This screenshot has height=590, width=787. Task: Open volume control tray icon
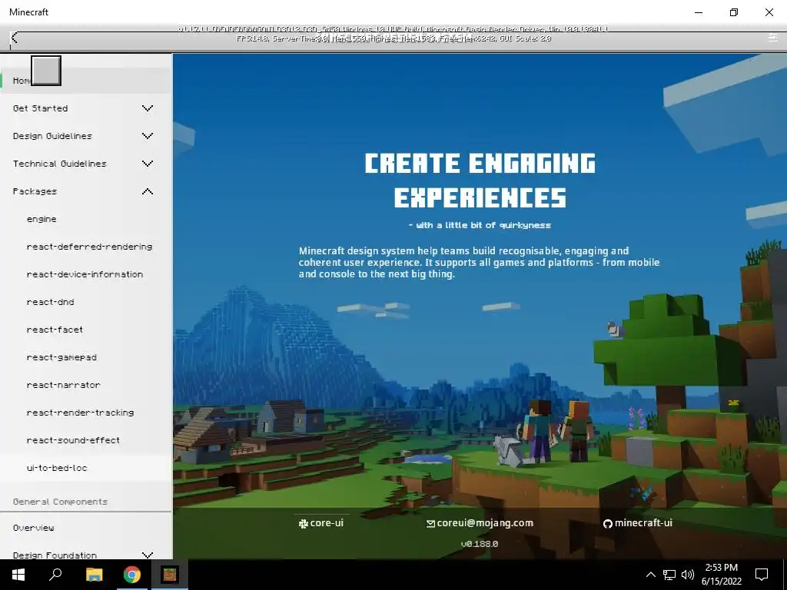coord(688,575)
